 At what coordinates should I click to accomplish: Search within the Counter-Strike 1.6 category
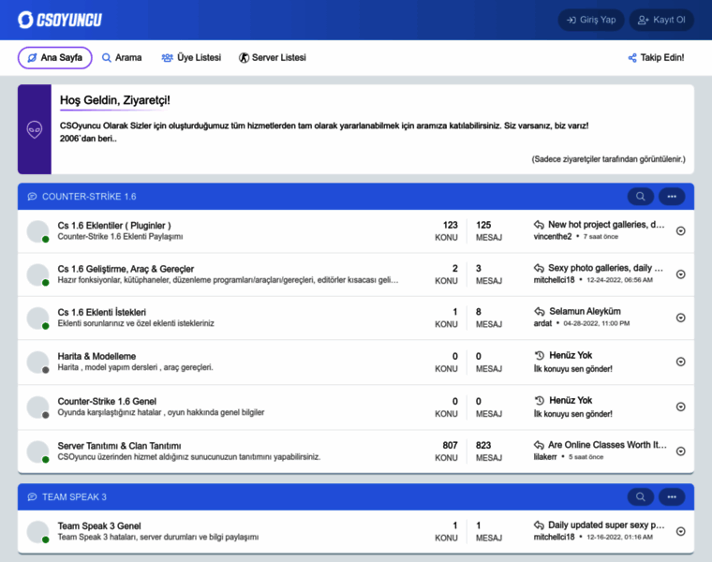tap(640, 197)
